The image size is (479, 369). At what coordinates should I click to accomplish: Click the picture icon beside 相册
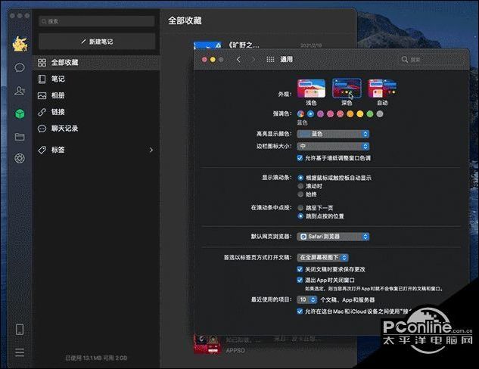coord(42,95)
